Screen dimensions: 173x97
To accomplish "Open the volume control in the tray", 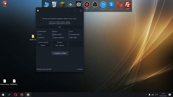I will (x=153, y=95).
